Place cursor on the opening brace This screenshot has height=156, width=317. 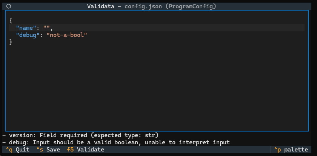[11, 21]
